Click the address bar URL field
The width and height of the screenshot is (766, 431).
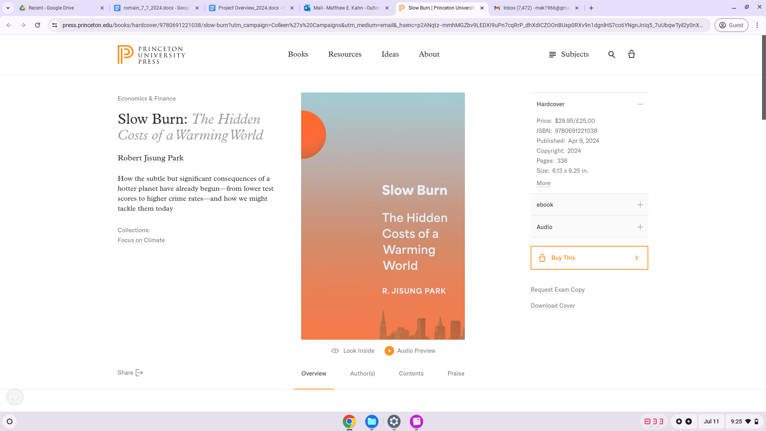pyautogui.click(x=383, y=25)
